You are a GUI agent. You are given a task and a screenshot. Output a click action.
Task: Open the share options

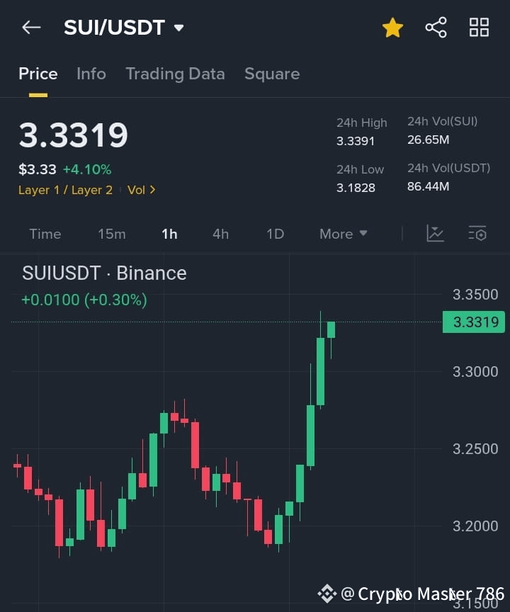click(435, 27)
